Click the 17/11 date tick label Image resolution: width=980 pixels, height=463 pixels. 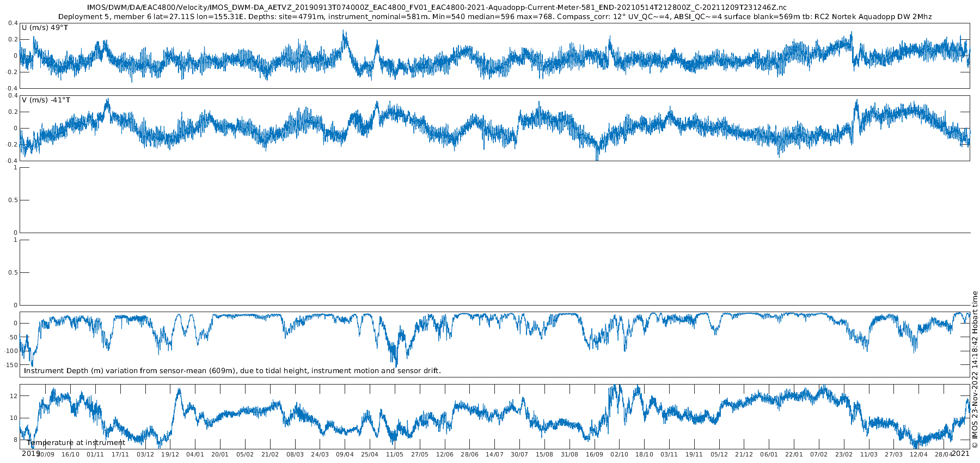(x=120, y=454)
